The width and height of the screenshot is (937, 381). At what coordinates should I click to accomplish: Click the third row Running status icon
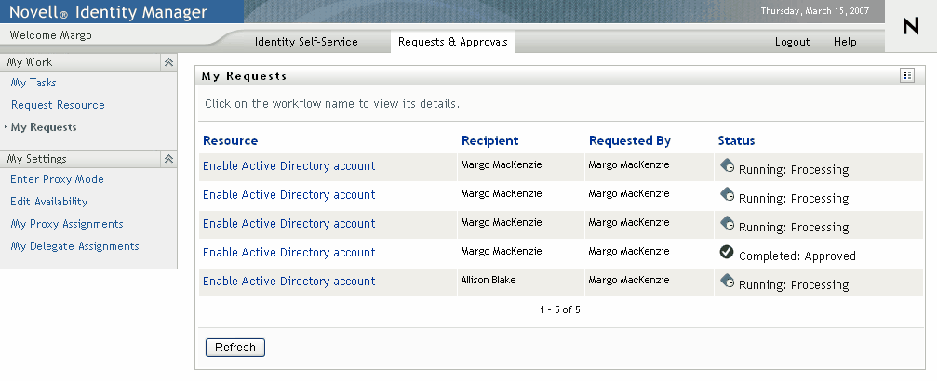[x=727, y=225]
